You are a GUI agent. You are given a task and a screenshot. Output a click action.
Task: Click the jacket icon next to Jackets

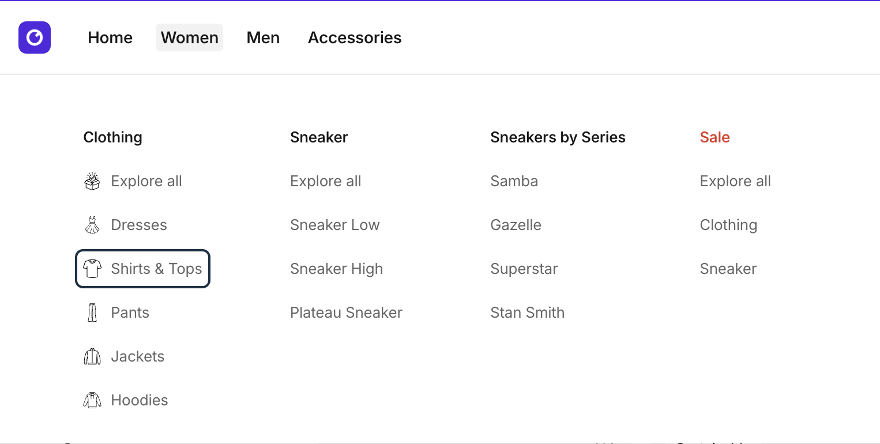(x=92, y=356)
